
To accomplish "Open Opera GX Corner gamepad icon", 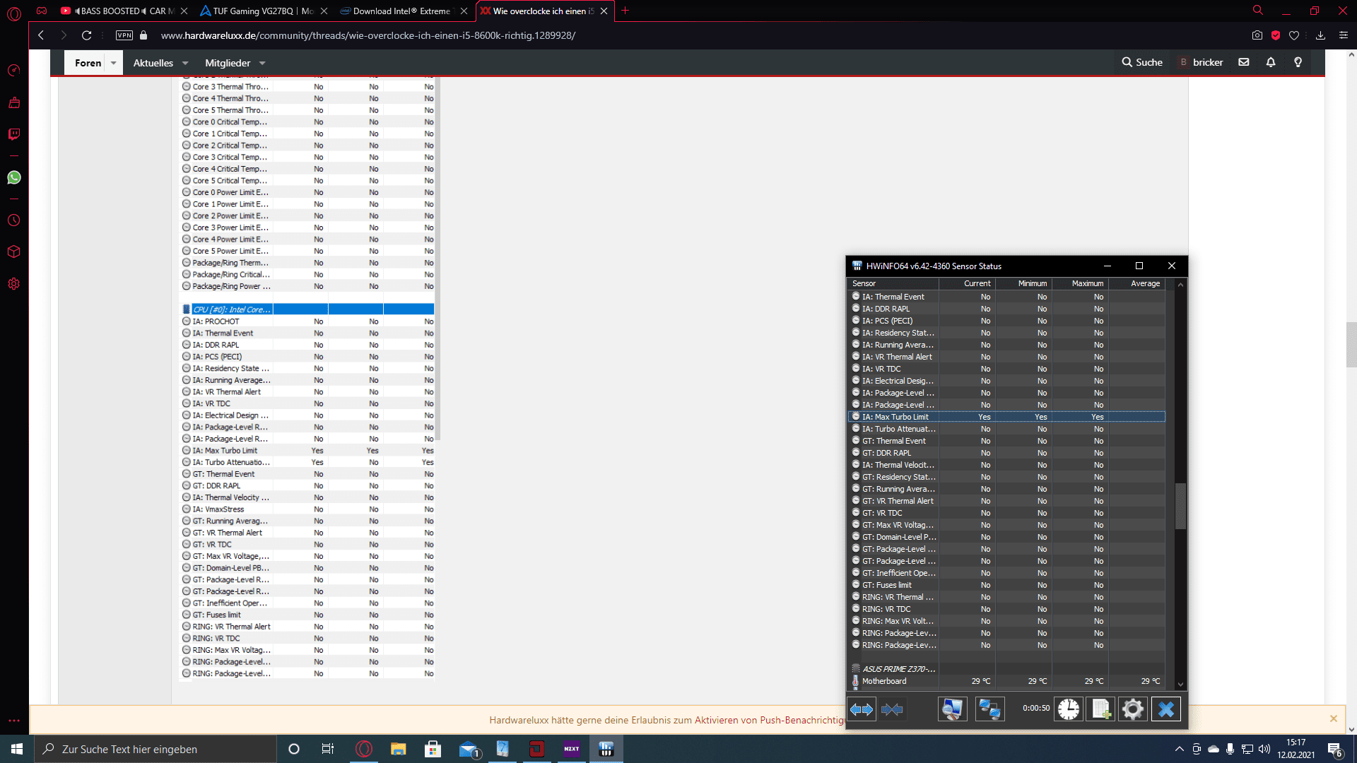I will pyautogui.click(x=42, y=11).
